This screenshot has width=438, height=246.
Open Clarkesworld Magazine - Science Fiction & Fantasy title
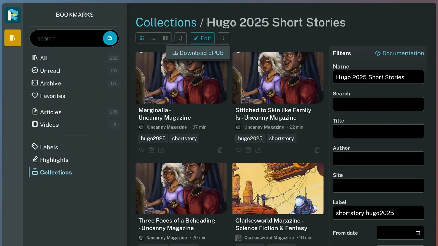271,224
